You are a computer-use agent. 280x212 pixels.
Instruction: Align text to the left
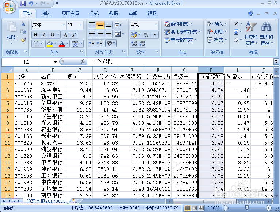92,34
